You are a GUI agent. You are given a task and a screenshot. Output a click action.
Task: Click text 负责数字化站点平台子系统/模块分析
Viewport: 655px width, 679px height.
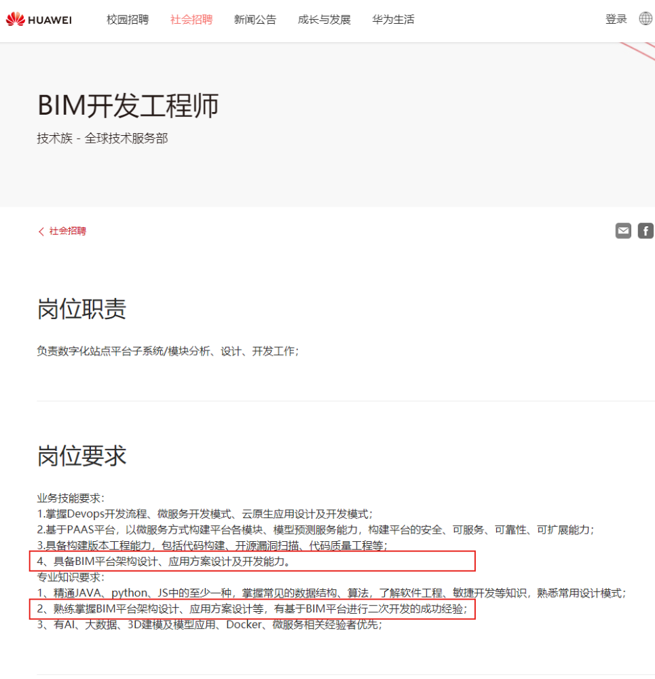[124, 351]
